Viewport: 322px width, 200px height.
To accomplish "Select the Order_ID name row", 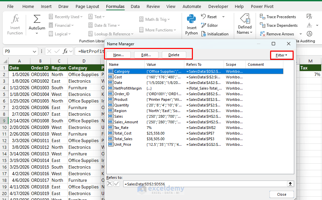I will [x=196, y=94].
